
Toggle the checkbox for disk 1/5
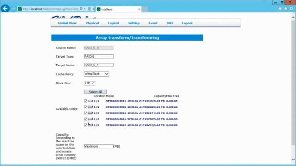tap(86, 125)
